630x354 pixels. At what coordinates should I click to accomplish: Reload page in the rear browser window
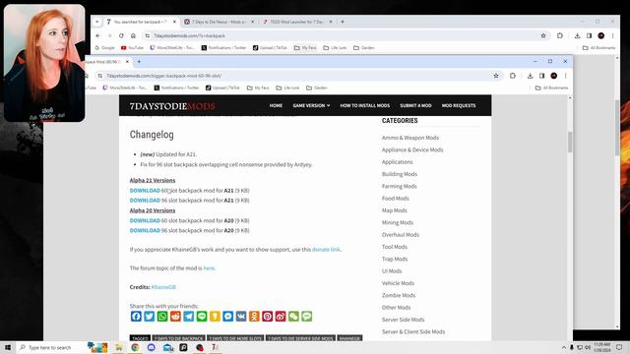click(121, 35)
